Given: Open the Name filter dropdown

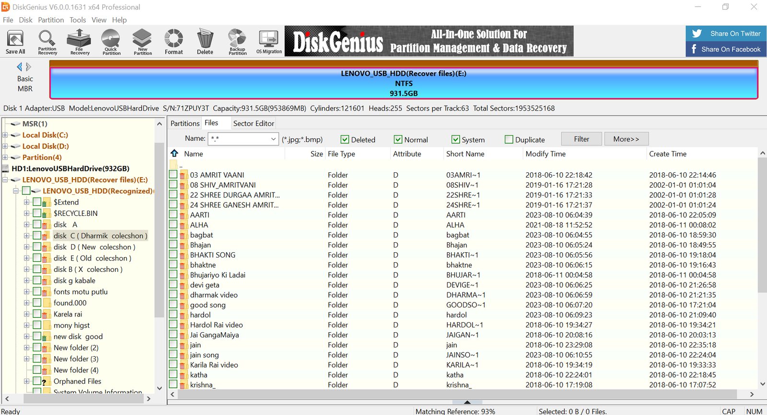Looking at the screenshot, I should click(273, 139).
